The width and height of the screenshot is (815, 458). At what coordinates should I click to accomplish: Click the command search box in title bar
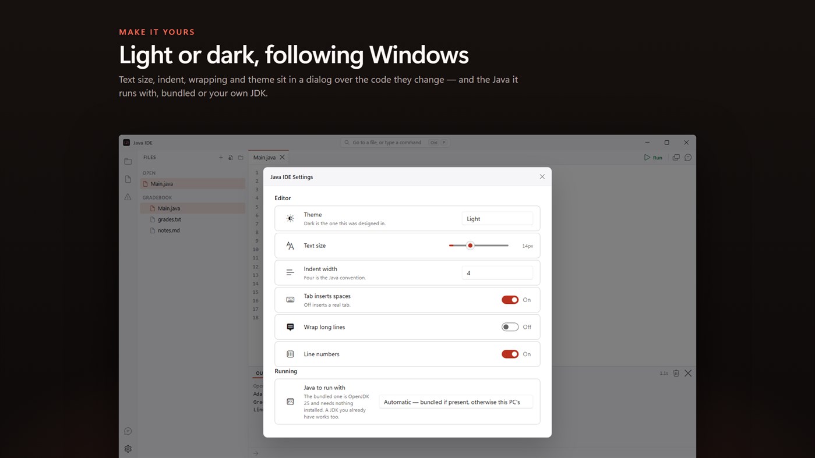(394, 143)
